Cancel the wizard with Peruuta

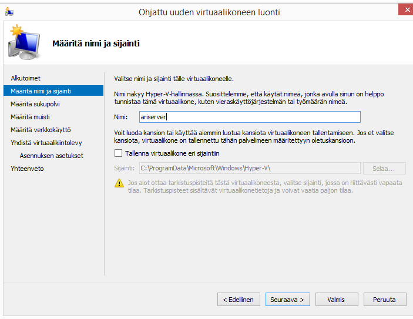click(385, 300)
